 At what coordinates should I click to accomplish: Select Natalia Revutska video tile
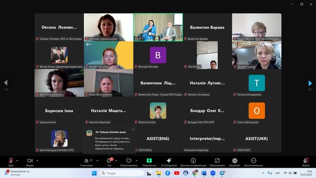pos(108,55)
